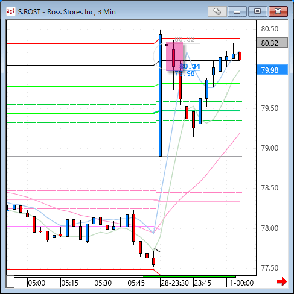Click the 23:45 time axis label

point(203,283)
